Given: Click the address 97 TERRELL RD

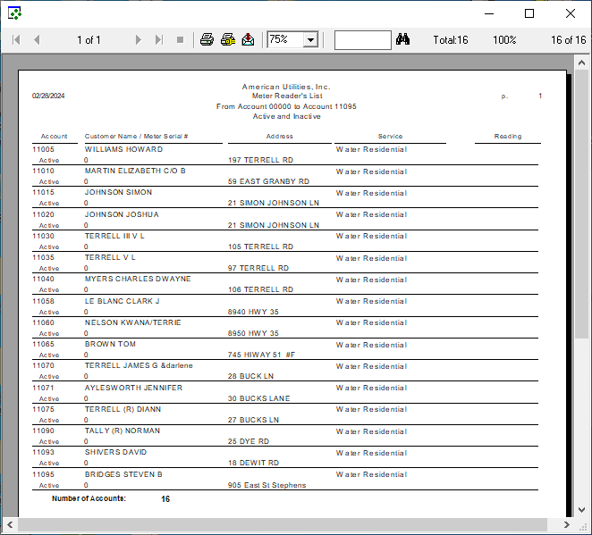Looking at the screenshot, I should 258,268.
